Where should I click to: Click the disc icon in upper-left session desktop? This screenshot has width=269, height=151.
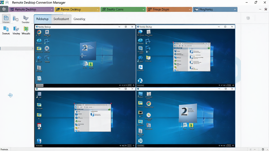(47, 48)
